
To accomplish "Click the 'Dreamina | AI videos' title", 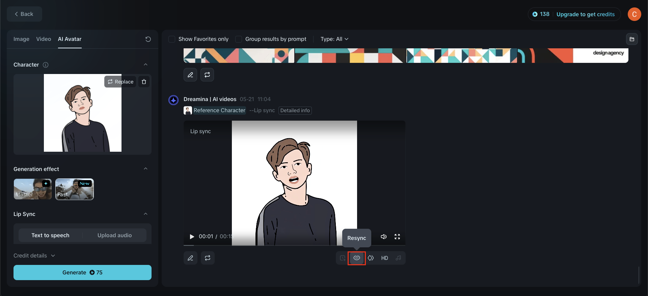I will tap(210, 99).
